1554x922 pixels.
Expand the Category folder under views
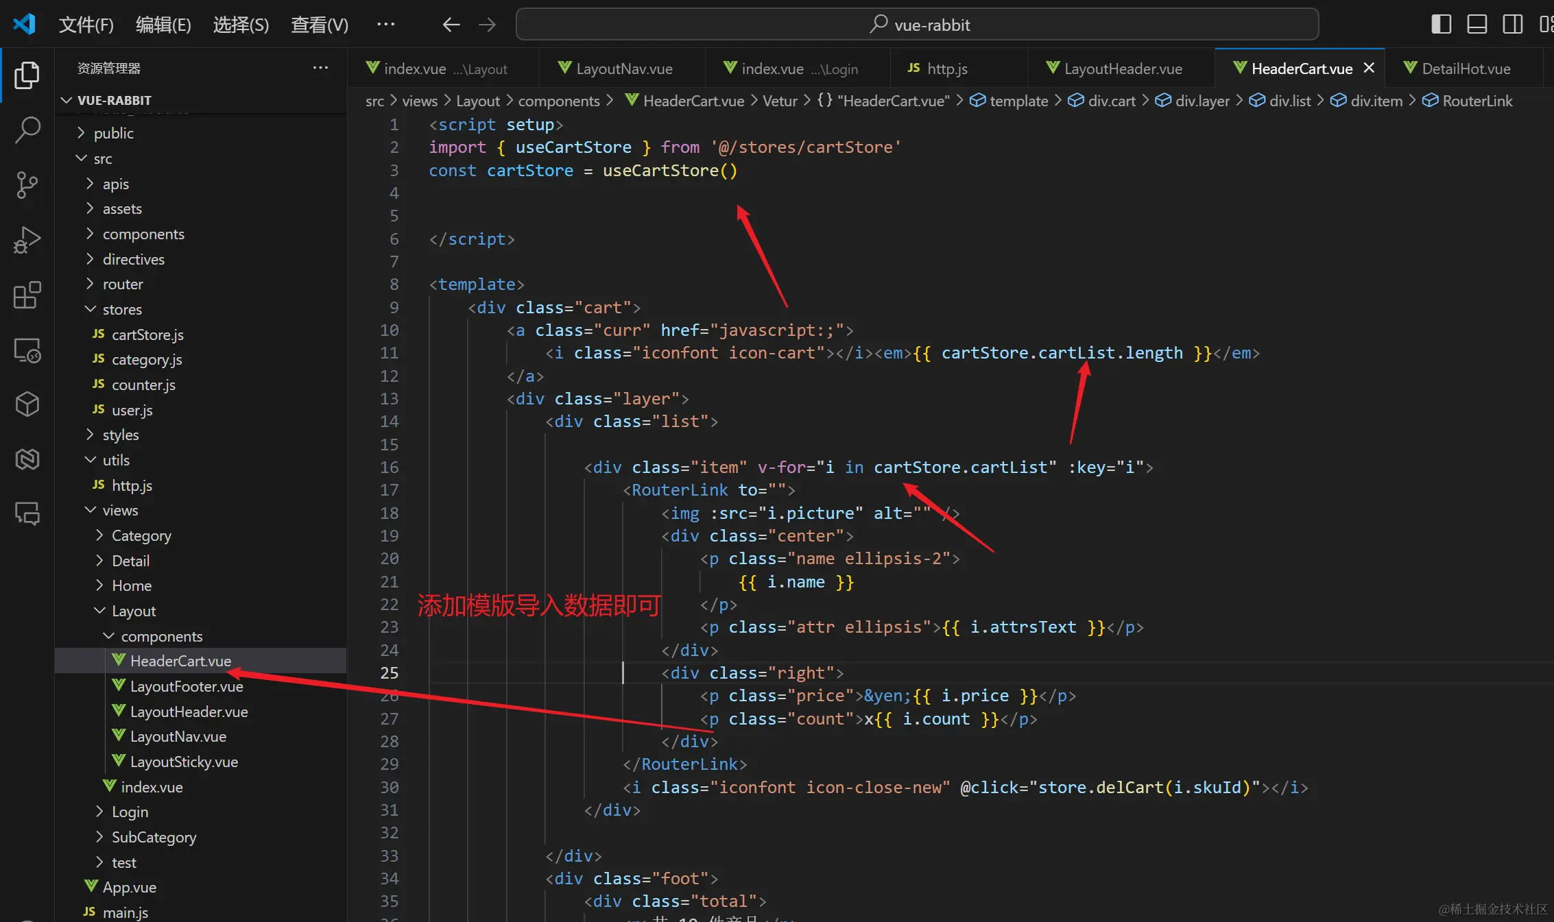[x=141, y=535]
